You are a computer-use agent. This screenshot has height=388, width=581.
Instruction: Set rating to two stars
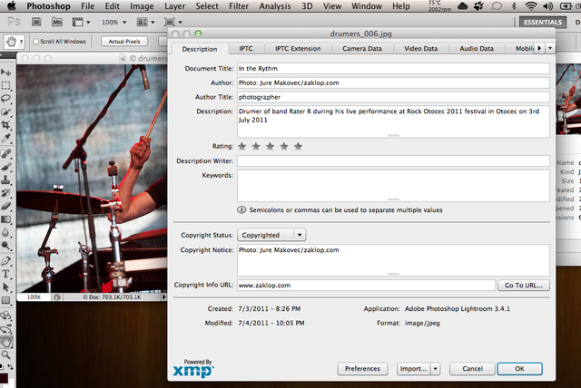coord(256,147)
